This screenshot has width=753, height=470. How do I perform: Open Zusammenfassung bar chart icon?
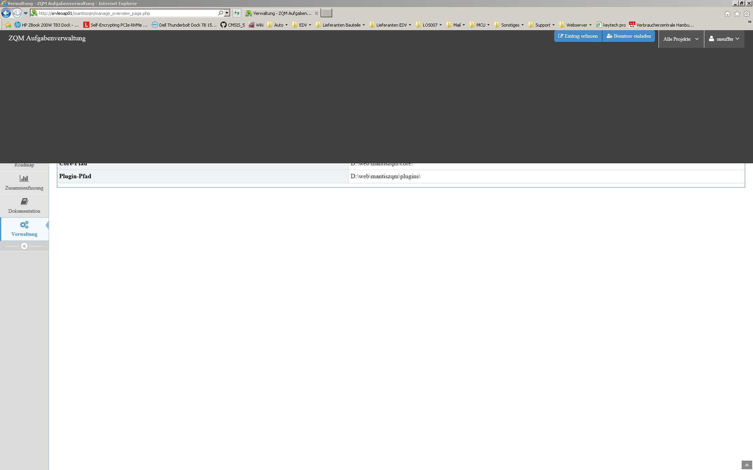pyautogui.click(x=24, y=179)
